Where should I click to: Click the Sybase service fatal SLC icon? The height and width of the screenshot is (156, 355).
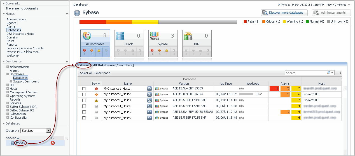point(52,143)
